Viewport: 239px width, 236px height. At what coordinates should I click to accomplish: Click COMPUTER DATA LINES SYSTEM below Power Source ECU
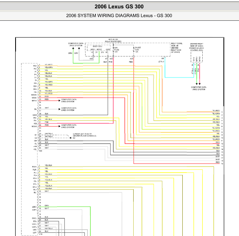point(199,88)
